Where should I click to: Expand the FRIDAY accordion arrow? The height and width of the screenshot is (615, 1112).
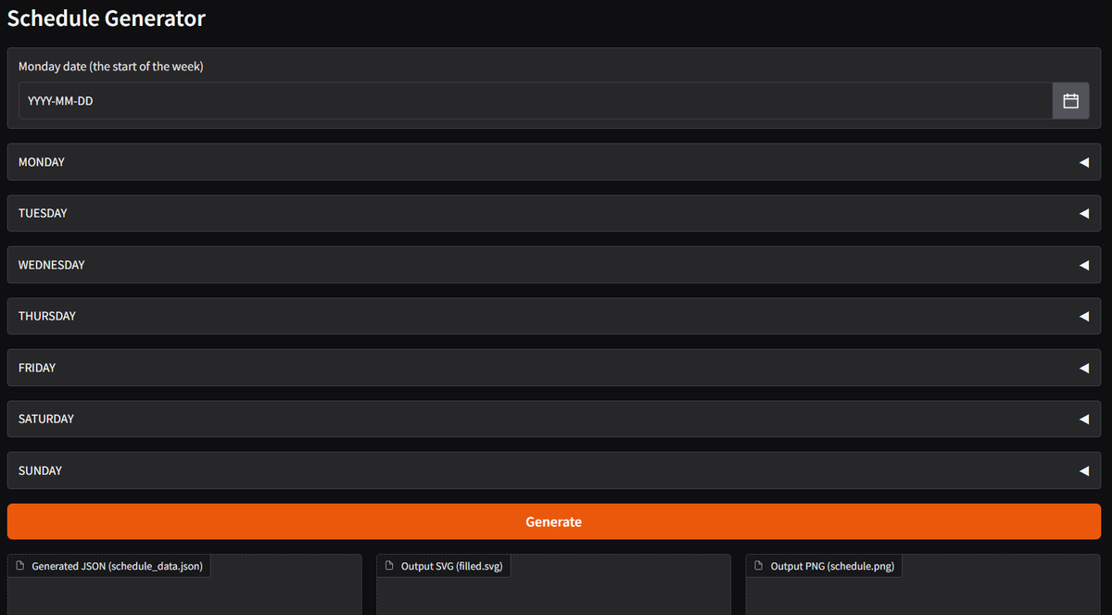coord(1083,368)
